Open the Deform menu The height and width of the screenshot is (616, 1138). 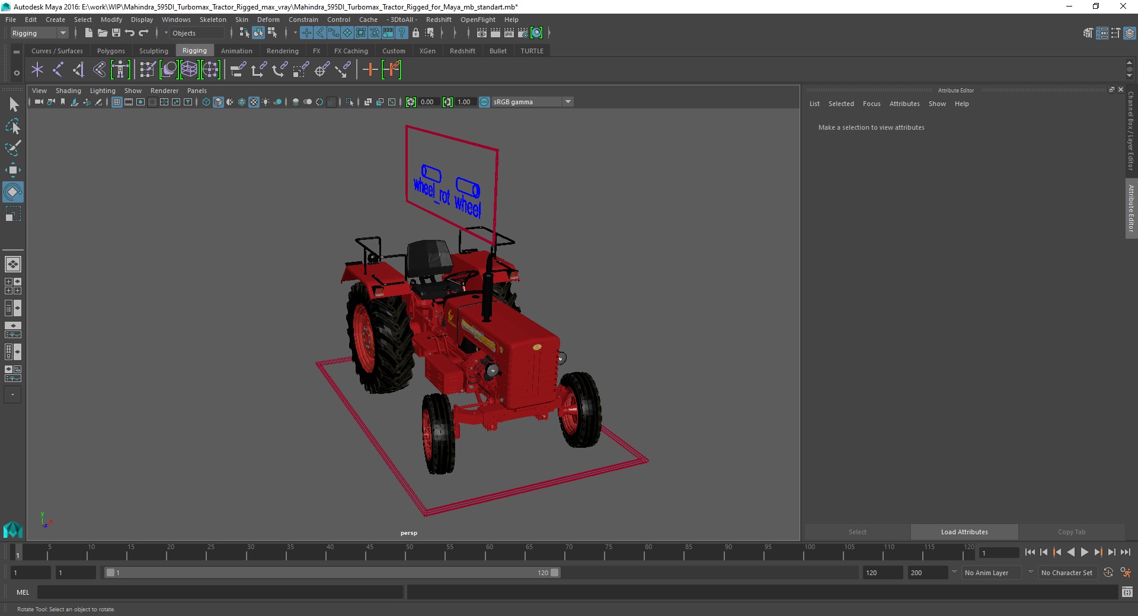(x=268, y=20)
